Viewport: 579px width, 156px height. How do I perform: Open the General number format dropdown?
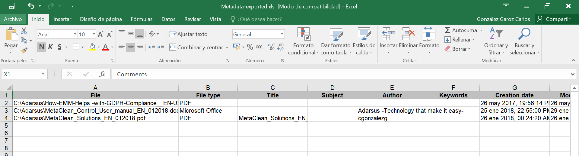point(282,34)
